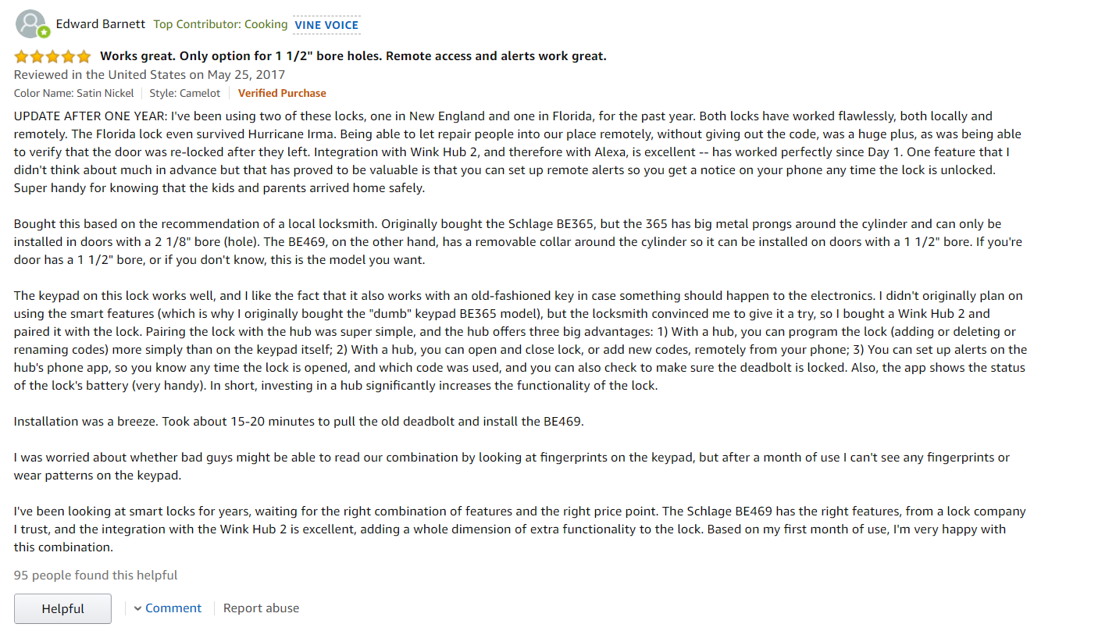Click the reviewer's profile avatar icon
This screenshot has width=1116, height=631.
coord(31,24)
